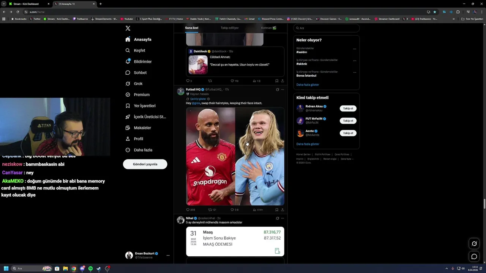Click Gönderi yayınla button

[145, 164]
